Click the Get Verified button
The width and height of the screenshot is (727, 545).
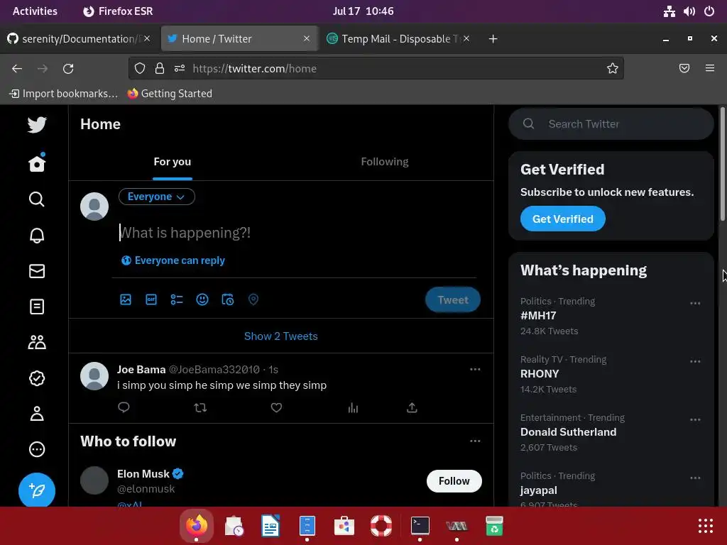(562, 219)
